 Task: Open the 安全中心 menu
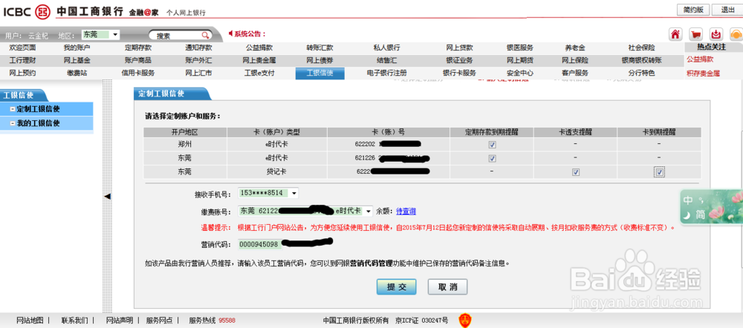pyautogui.click(x=520, y=73)
